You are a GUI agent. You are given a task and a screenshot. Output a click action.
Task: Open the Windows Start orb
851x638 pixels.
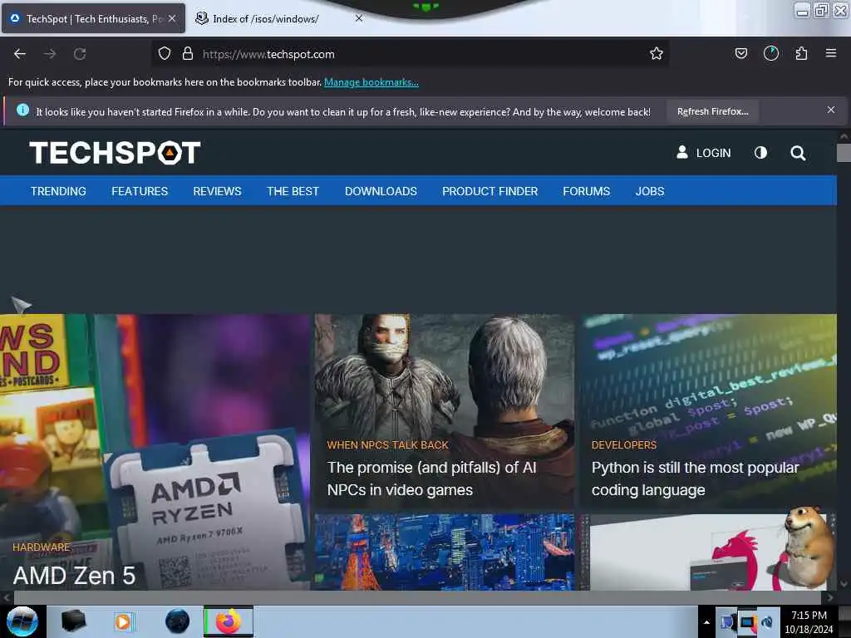coord(22,621)
